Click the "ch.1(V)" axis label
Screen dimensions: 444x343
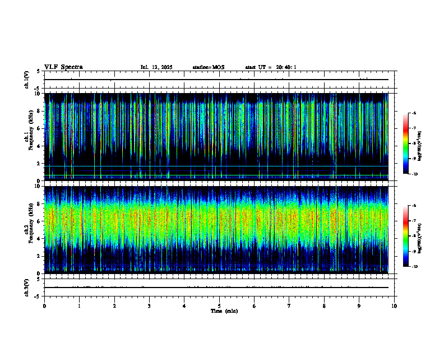tap(26, 80)
